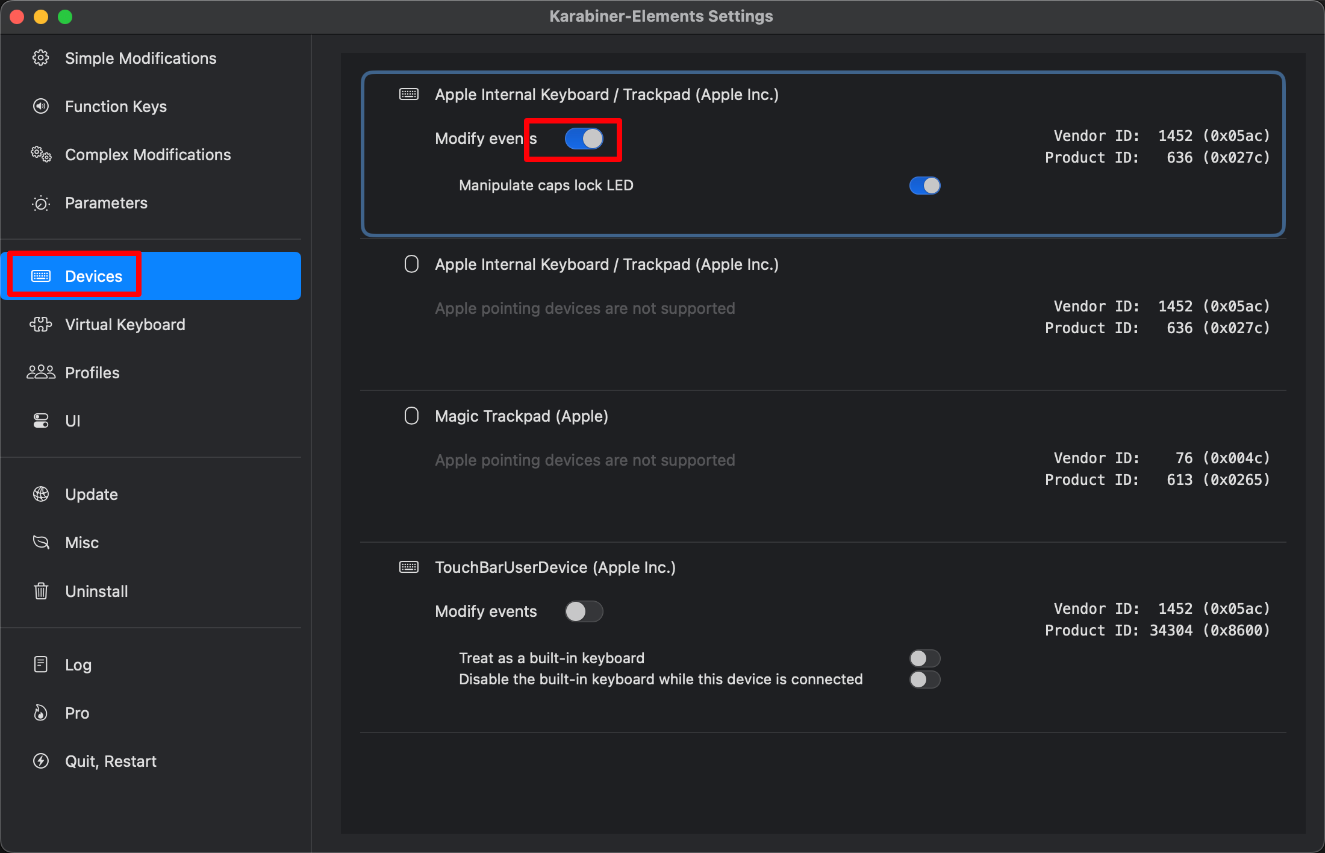Turn on Treat as a built-in keyboard
1325x853 pixels.
[x=924, y=658]
